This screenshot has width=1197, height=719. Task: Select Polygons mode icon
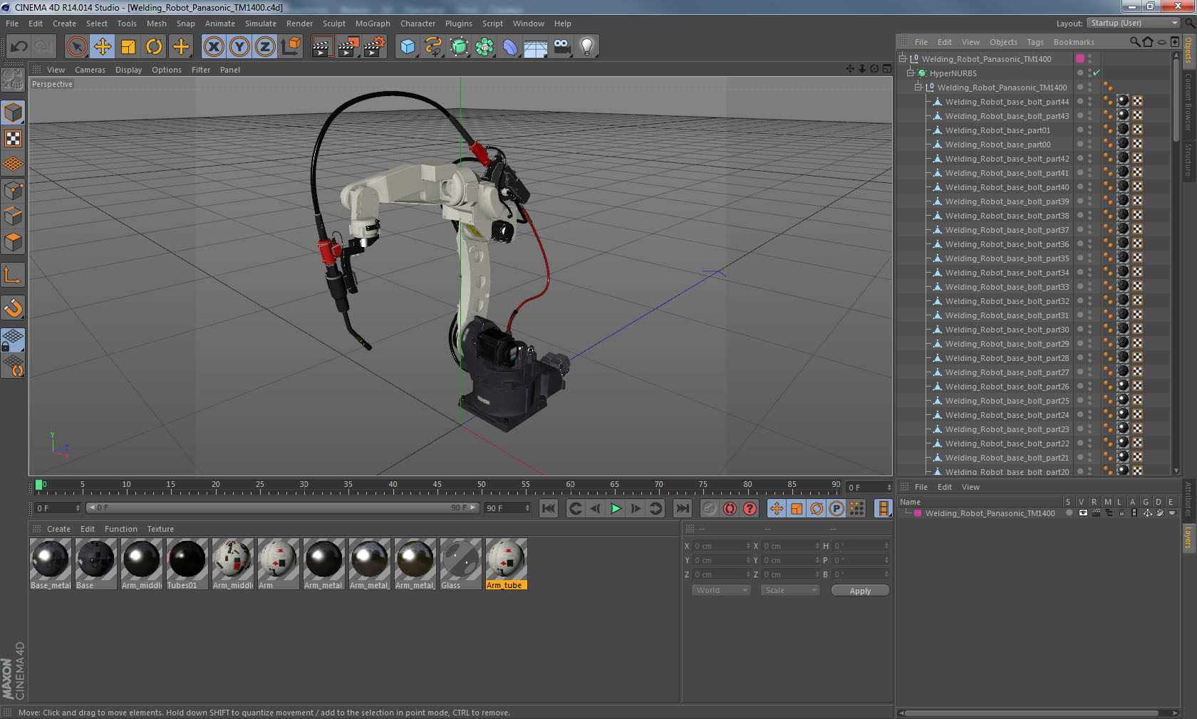coord(13,242)
